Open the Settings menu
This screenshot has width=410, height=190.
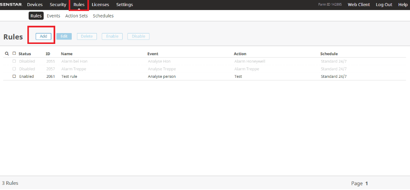pos(124,5)
